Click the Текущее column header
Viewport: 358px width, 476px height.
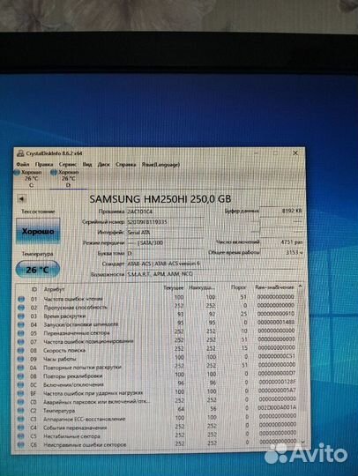click(x=173, y=287)
